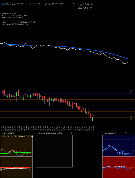Click the 'Intra Day Trading Price & MR' title
The height and width of the screenshot is (178, 135).
tap(50, 133)
